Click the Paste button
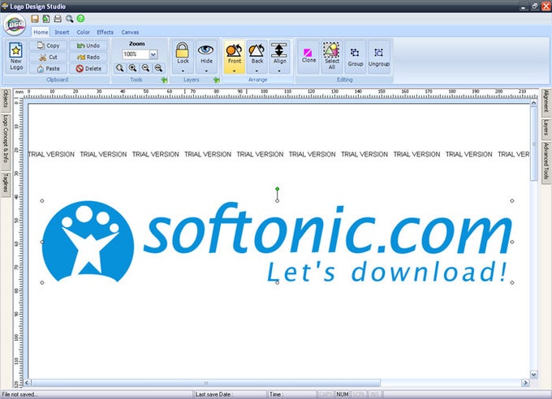 tap(48, 69)
